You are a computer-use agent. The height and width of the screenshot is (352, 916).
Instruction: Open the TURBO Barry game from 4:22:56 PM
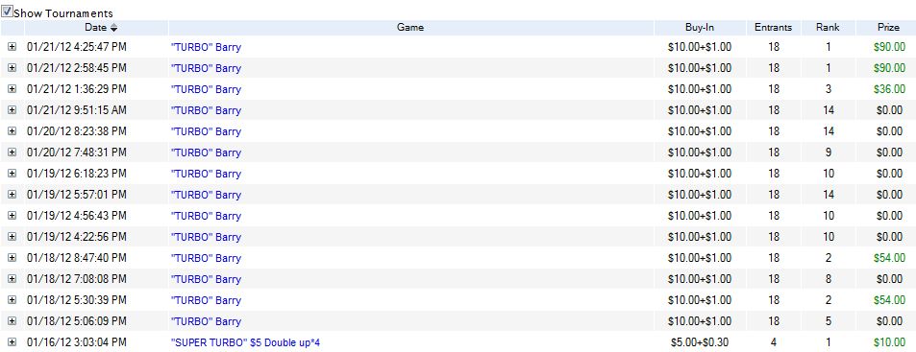point(206,237)
